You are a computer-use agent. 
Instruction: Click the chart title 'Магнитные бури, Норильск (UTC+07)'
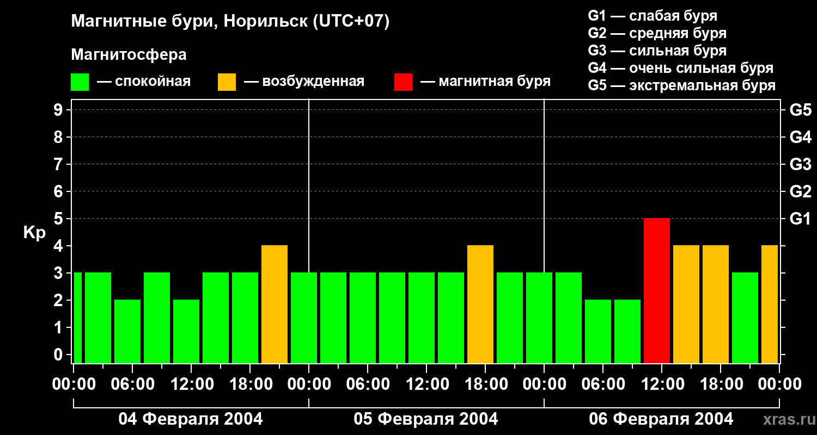pyautogui.click(x=230, y=22)
